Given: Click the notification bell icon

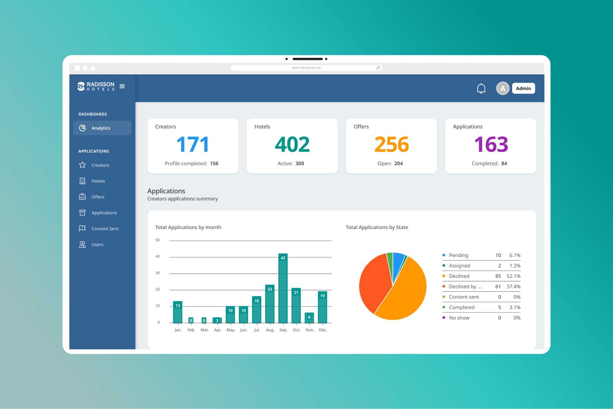Looking at the screenshot, I should point(481,88).
